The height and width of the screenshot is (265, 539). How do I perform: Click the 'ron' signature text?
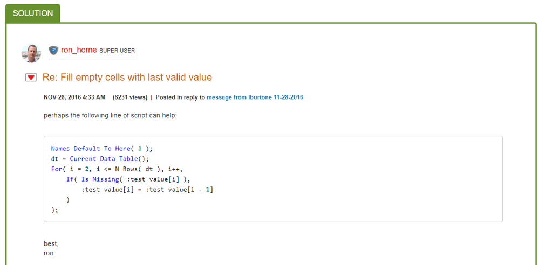49,253
